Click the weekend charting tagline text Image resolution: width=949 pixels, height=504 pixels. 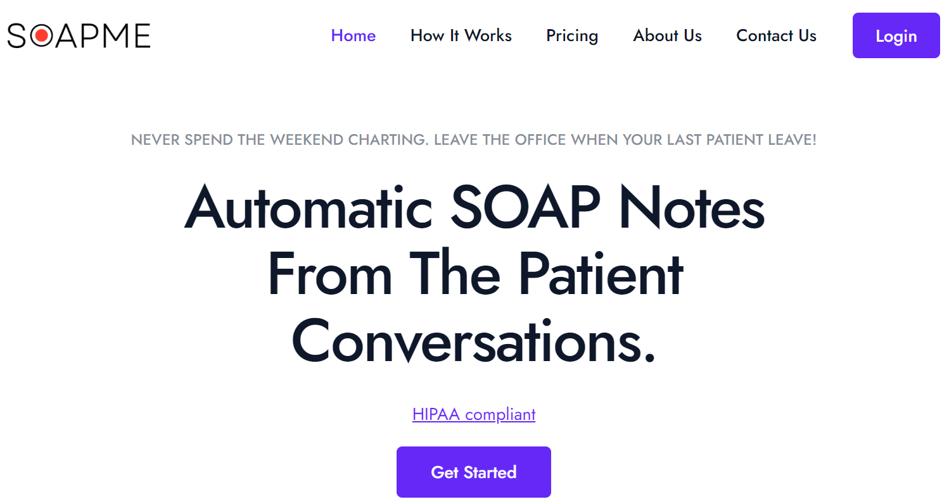(473, 140)
